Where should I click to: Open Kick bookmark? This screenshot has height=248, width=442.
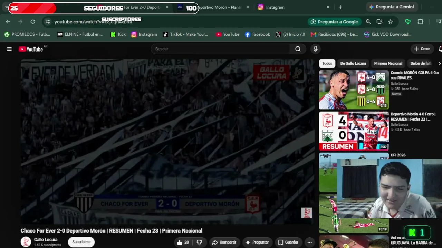[x=118, y=34]
